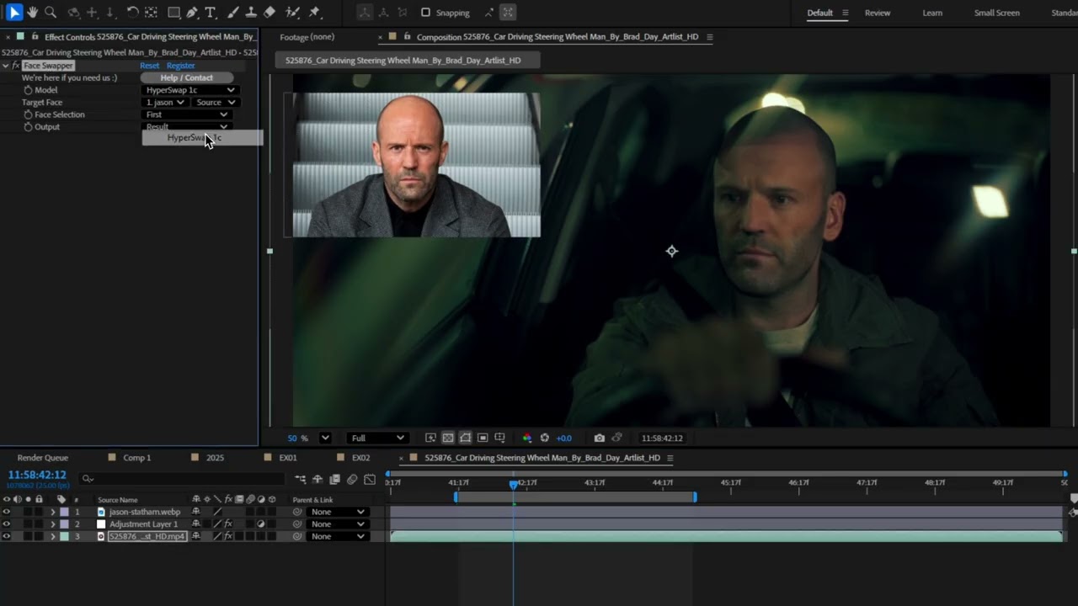The image size is (1078, 606).
Task: Click the fast previews icon in viewer
Action: (430, 438)
